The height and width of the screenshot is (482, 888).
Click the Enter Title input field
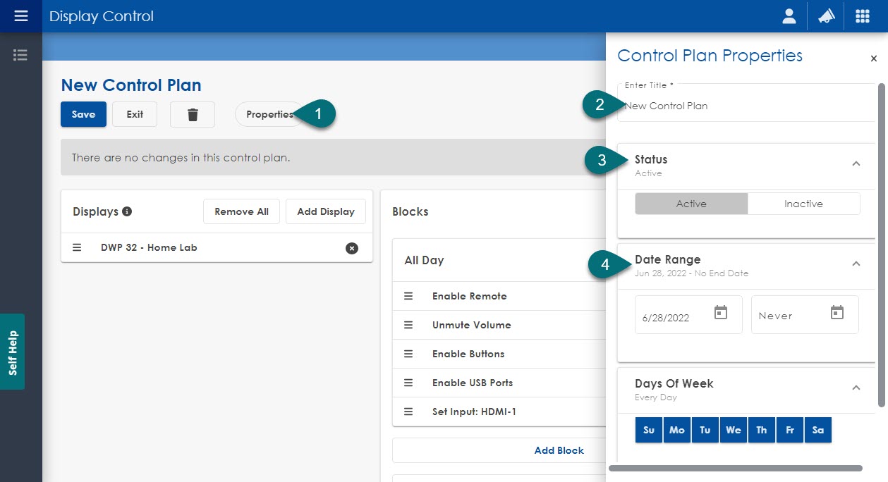pos(748,106)
